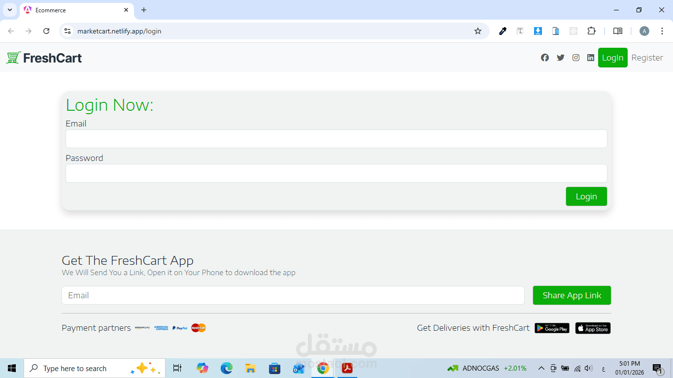Launch Copilot from the taskbar
The height and width of the screenshot is (378, 673).
(x=202, y=368)
